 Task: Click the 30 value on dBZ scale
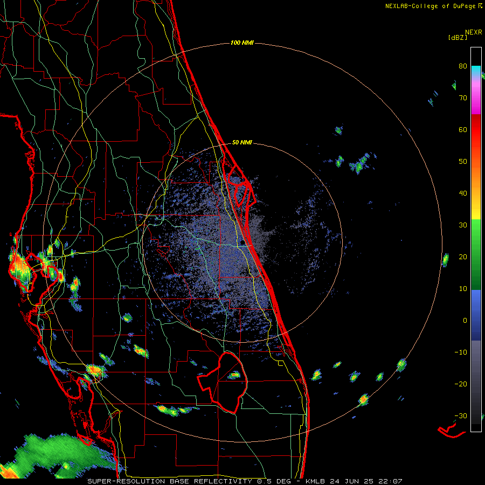[x=463, y=225]
